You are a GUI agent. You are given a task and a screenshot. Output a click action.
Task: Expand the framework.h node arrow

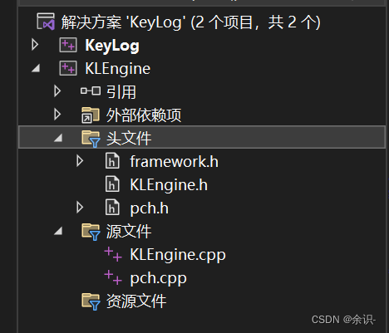pyautogui.click(x=80, y=161)
